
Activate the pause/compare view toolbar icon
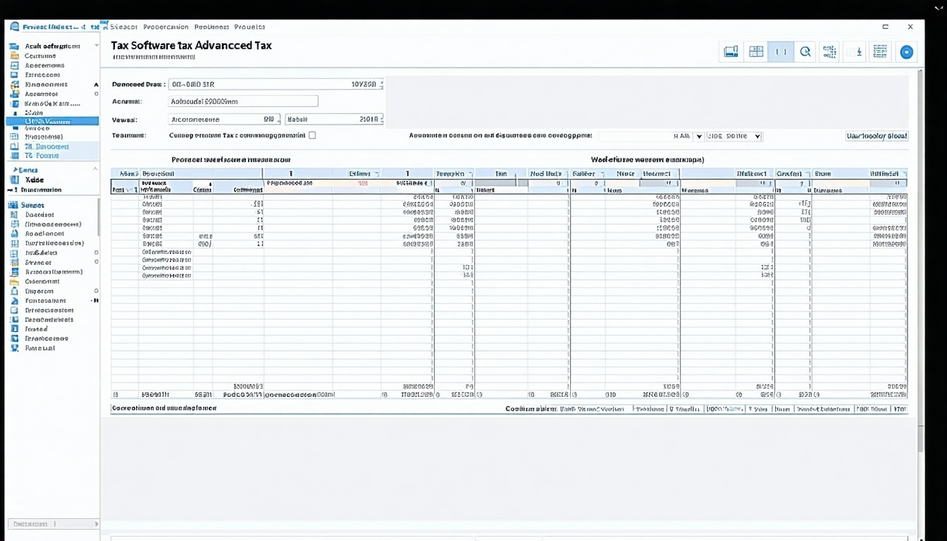(x=781, y=51)
